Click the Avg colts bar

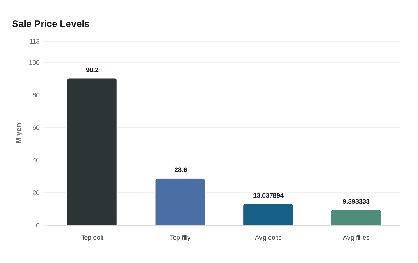click(268, 215)
